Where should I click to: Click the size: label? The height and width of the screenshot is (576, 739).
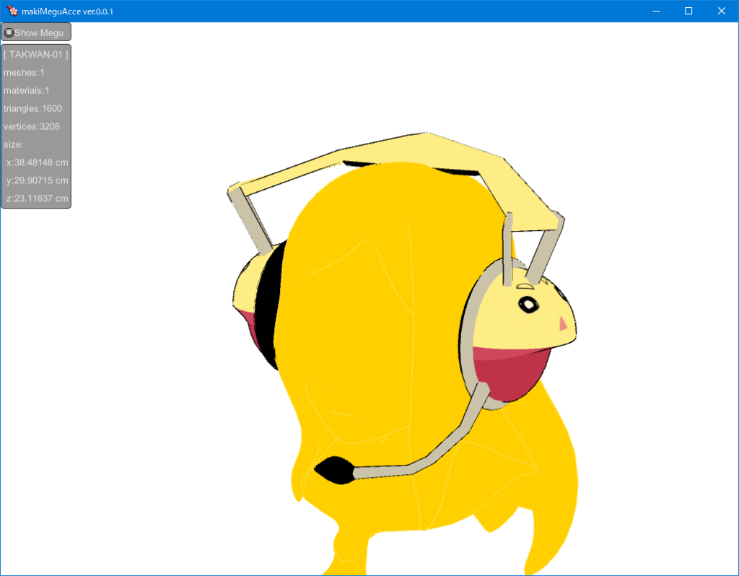(x=13, y=144)
